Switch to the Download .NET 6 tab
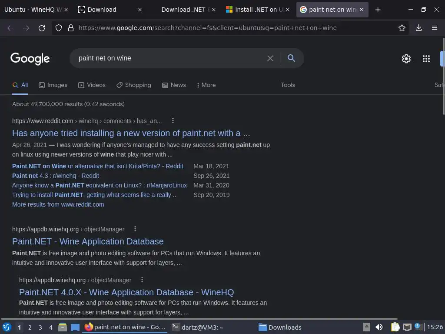The image size is (445, 334). coord(183,10)
